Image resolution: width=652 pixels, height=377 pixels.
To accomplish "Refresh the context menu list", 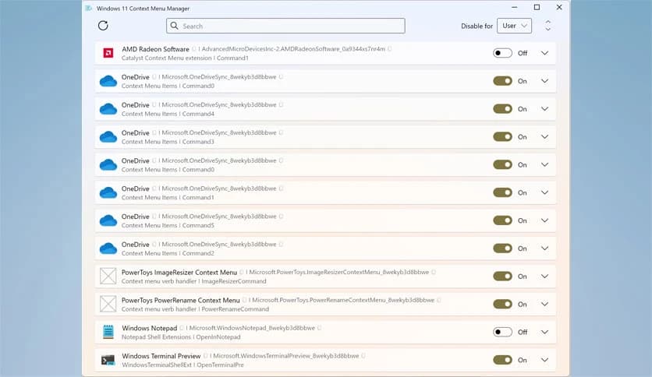I will click(x=103, y=26).
